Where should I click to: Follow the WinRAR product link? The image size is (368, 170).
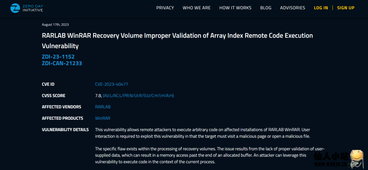[x=102, y=118]
